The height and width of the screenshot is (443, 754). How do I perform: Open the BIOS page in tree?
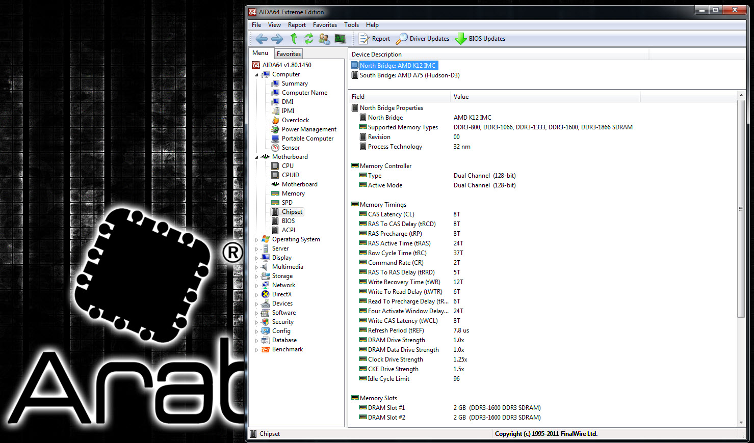pyautogui.click(x=288, y=221)
